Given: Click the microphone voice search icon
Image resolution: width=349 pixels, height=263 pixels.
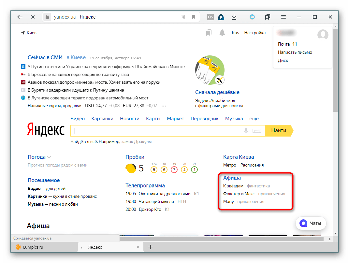Looking at the screenshot, I should pos(246,131).
